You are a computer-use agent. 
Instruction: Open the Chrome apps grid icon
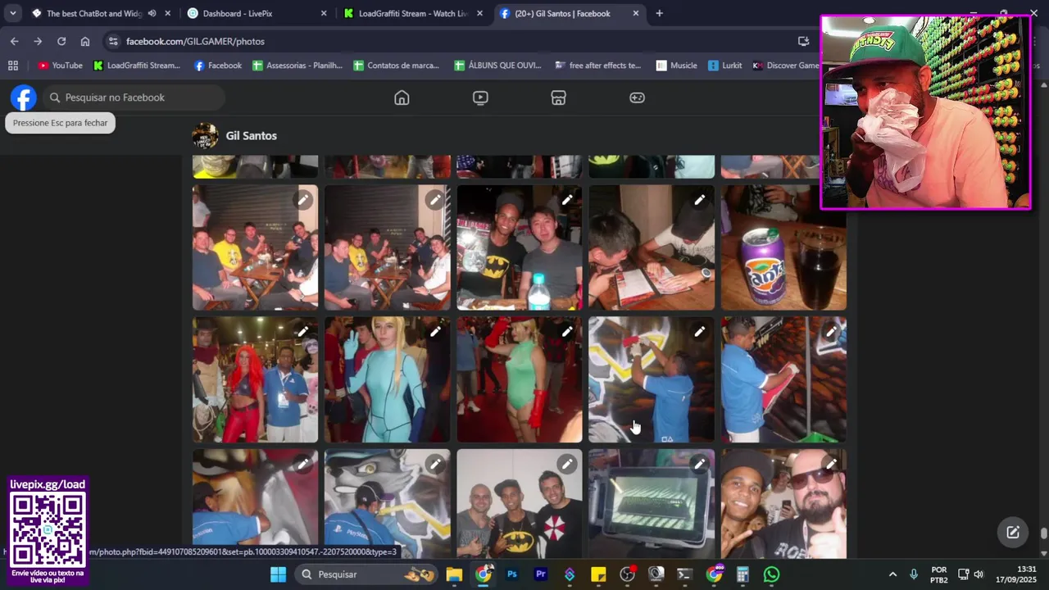(x=13, y=66)
